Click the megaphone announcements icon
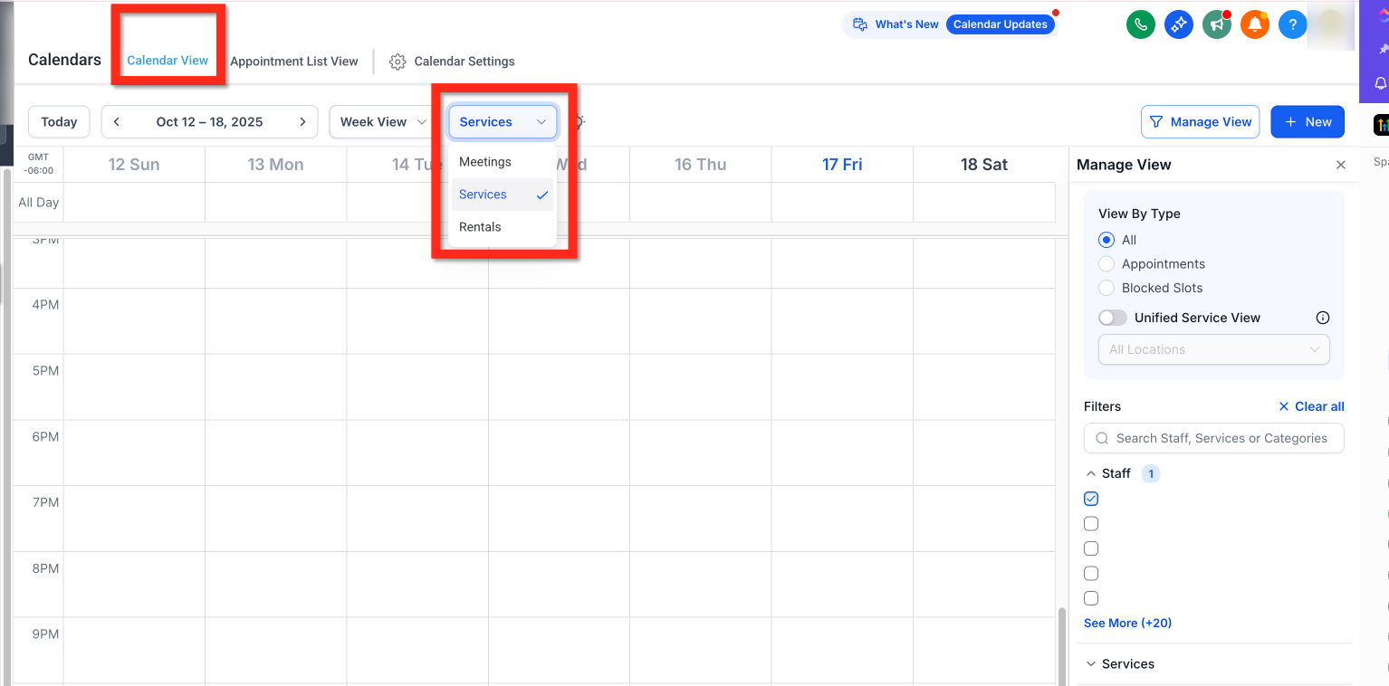Screen dimensions: 1389x686 (1216, 24)
